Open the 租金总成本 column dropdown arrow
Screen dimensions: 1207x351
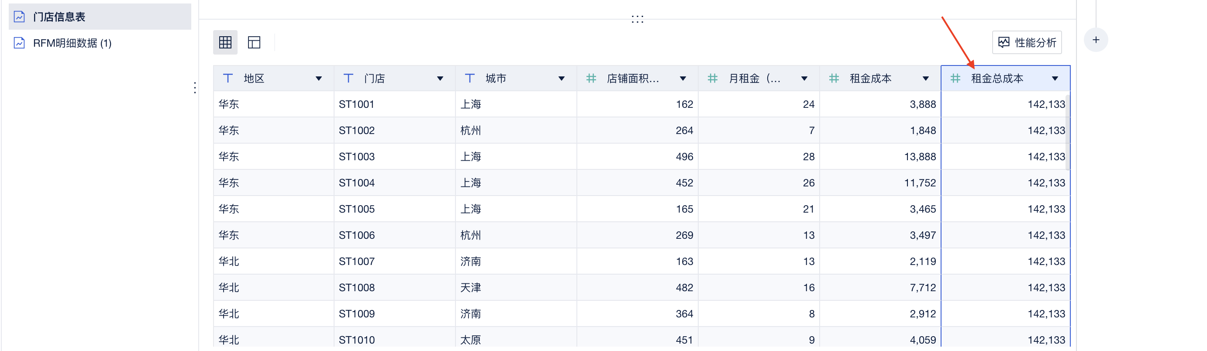pos(1055,79)
